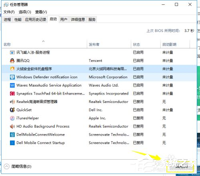
Task: Open the 文件(F) menu
Action: 9,12
